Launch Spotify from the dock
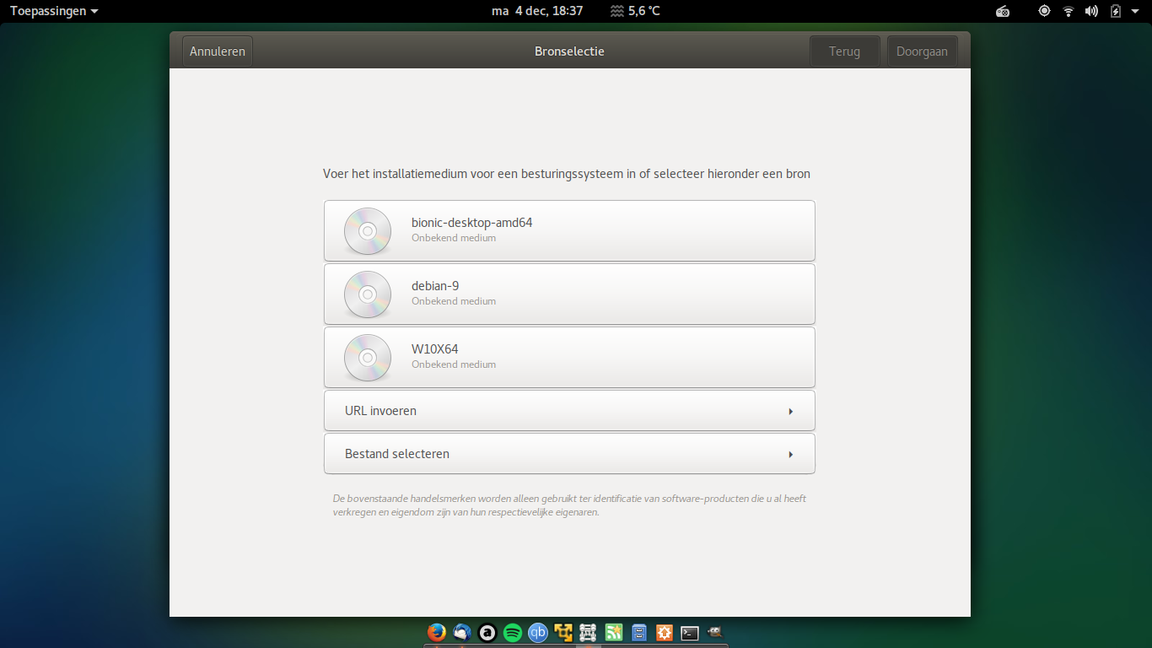 tap(512, 632)
